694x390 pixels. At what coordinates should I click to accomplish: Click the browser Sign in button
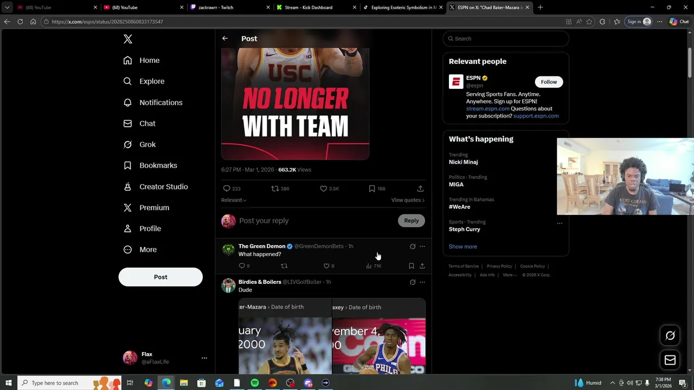point(639,22)
